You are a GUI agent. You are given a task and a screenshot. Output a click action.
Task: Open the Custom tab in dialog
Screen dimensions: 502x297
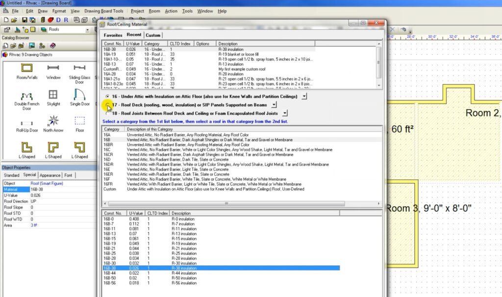tap(153, 35)
